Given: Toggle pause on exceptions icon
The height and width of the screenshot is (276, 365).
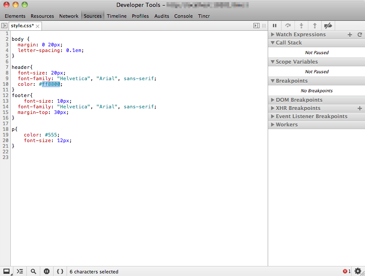Looking at the screenshot, I should [x=47, y=271].
